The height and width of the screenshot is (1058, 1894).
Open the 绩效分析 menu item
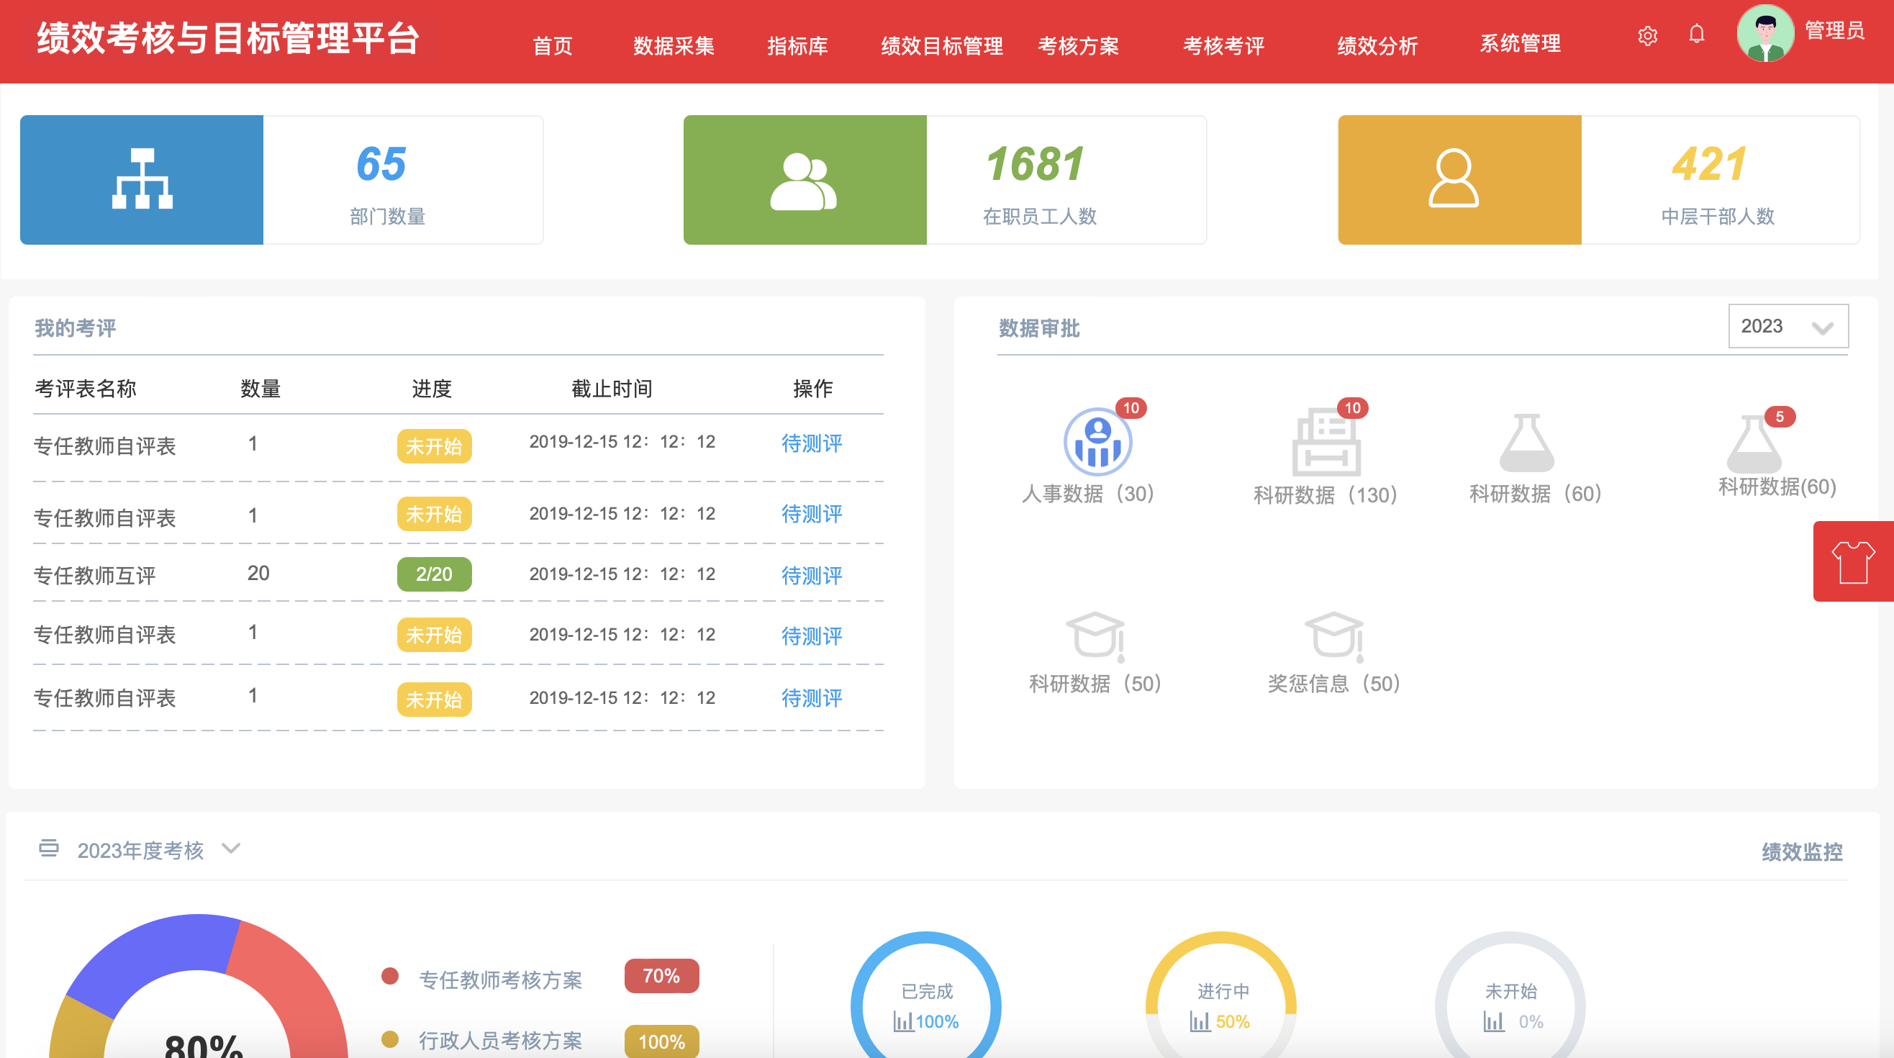[x=1377, y=45]
